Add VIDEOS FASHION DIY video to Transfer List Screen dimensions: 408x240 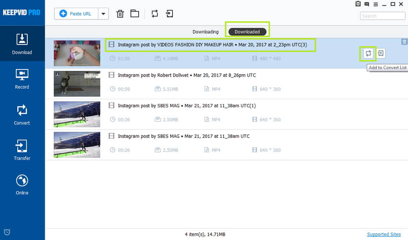pyautogui.click(x=381, y=54)
